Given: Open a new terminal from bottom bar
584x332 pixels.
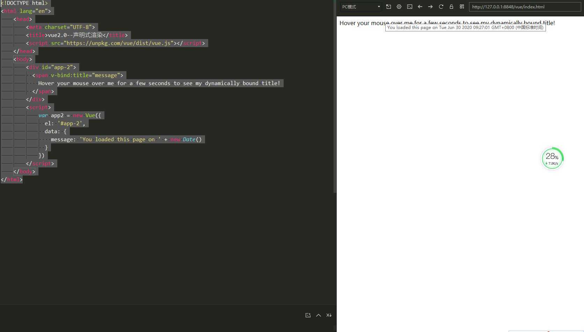Looking at the screenshot, I should coord(308,315).
